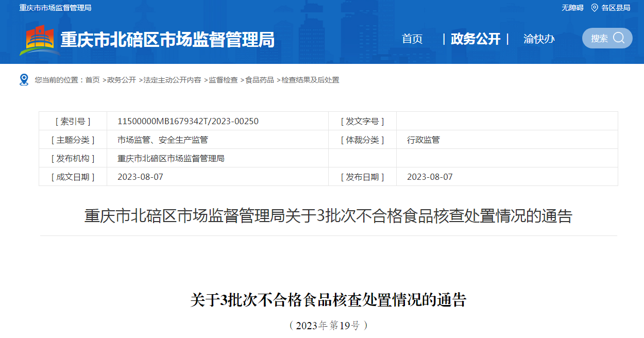
Task: Click the location pin icon beside 各区县局
Action: 595,7
